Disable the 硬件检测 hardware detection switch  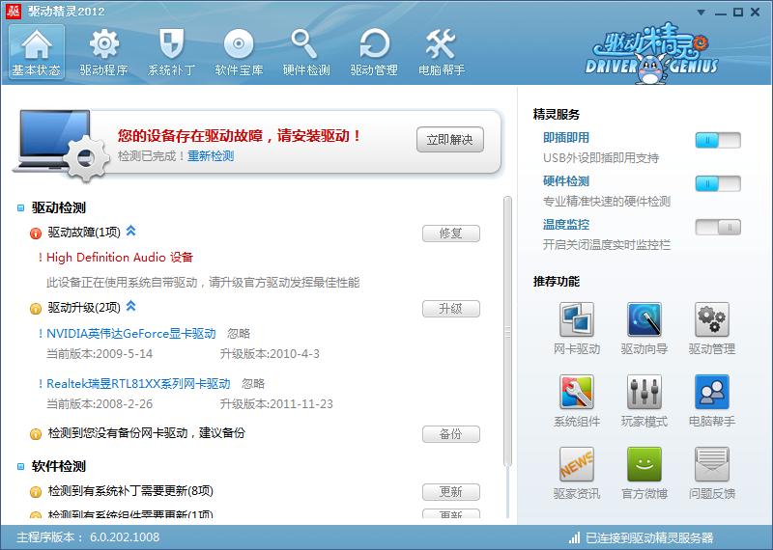pos(717,184)
